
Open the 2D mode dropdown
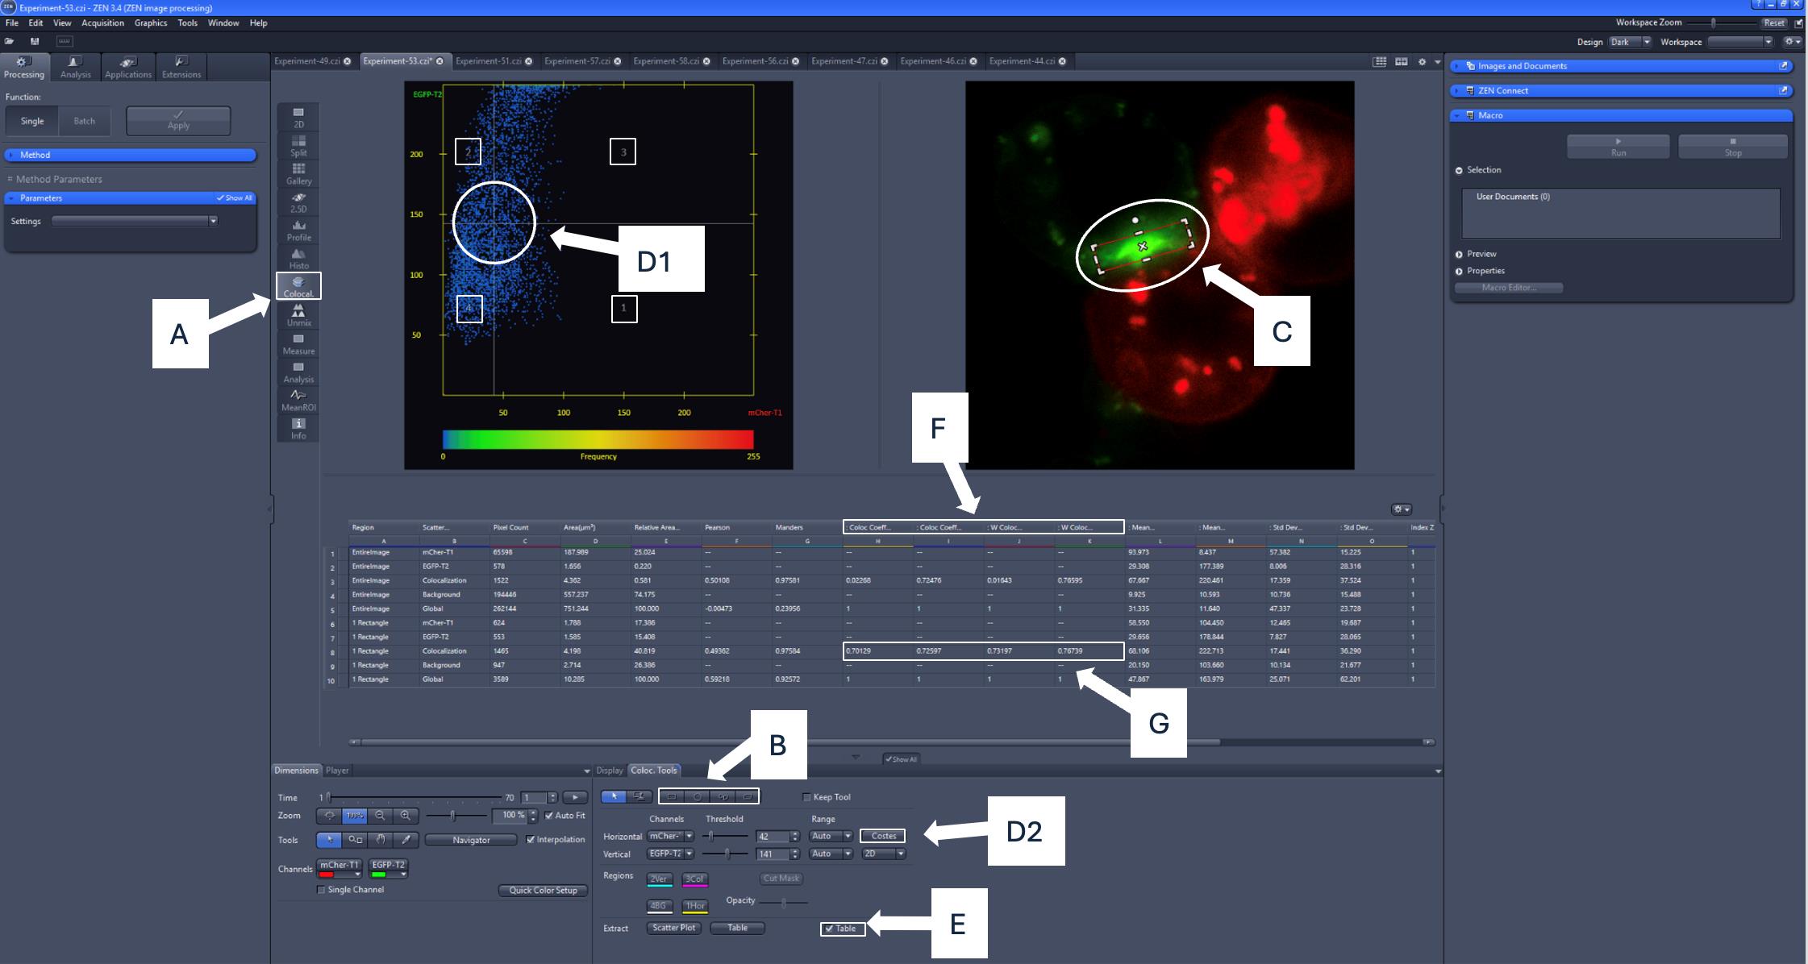point(883,854)
